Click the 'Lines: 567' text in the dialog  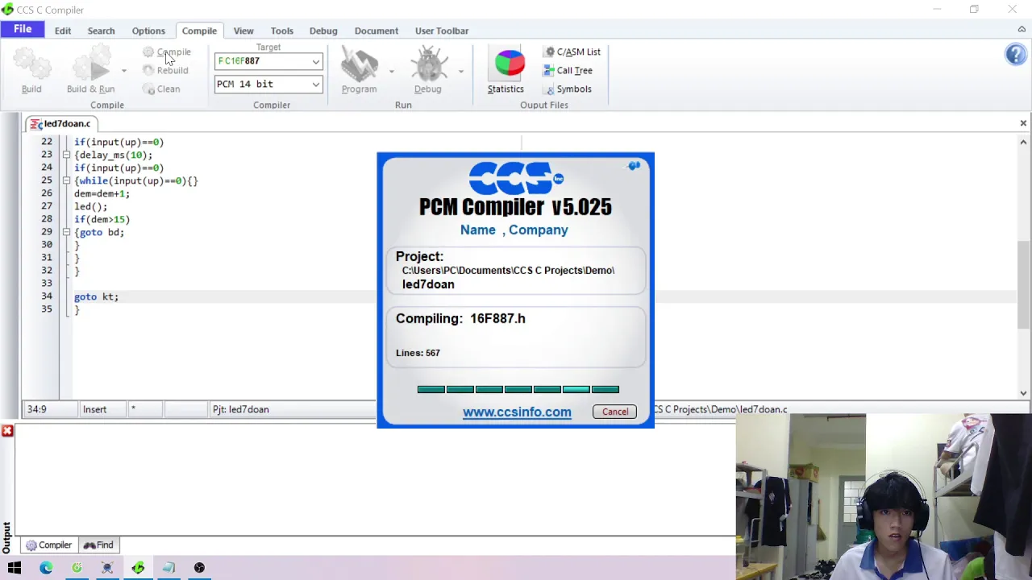click(x=418, y=353)
